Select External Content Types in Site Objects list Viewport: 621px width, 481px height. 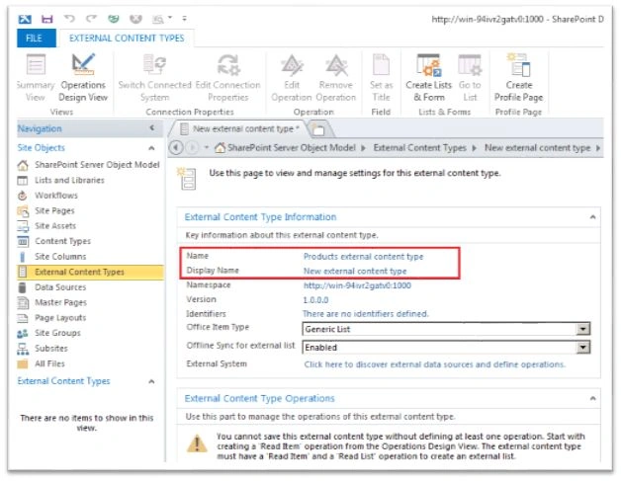pyautogui.click(x=90, y=273)
